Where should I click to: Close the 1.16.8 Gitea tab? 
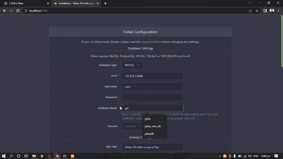(48, 4)
